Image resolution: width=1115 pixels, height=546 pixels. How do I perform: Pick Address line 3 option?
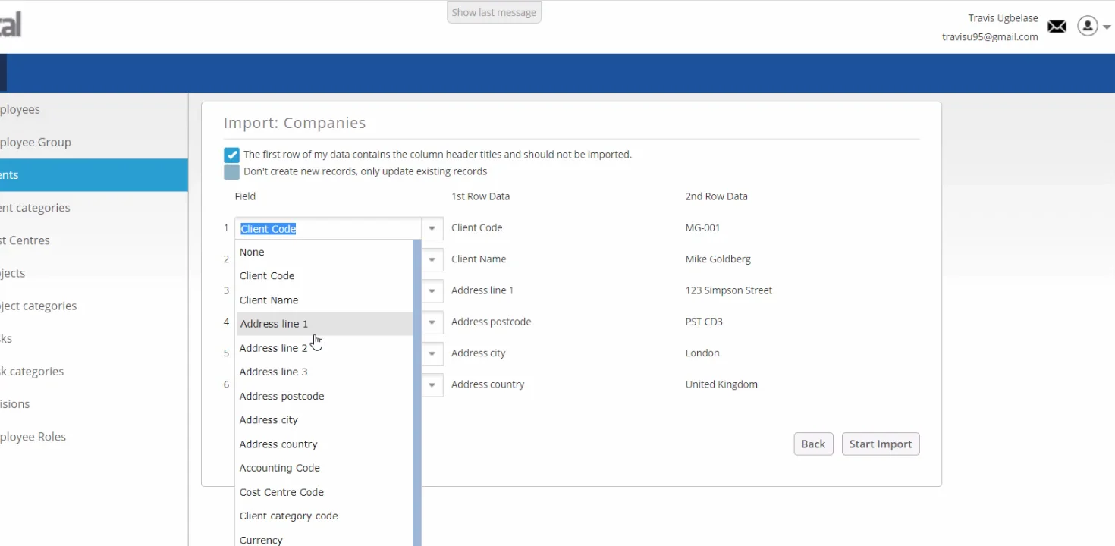[x=324, y=372]
